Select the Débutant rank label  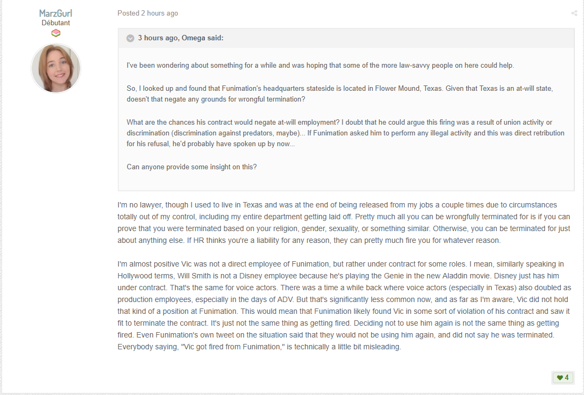tap(56, 23)
